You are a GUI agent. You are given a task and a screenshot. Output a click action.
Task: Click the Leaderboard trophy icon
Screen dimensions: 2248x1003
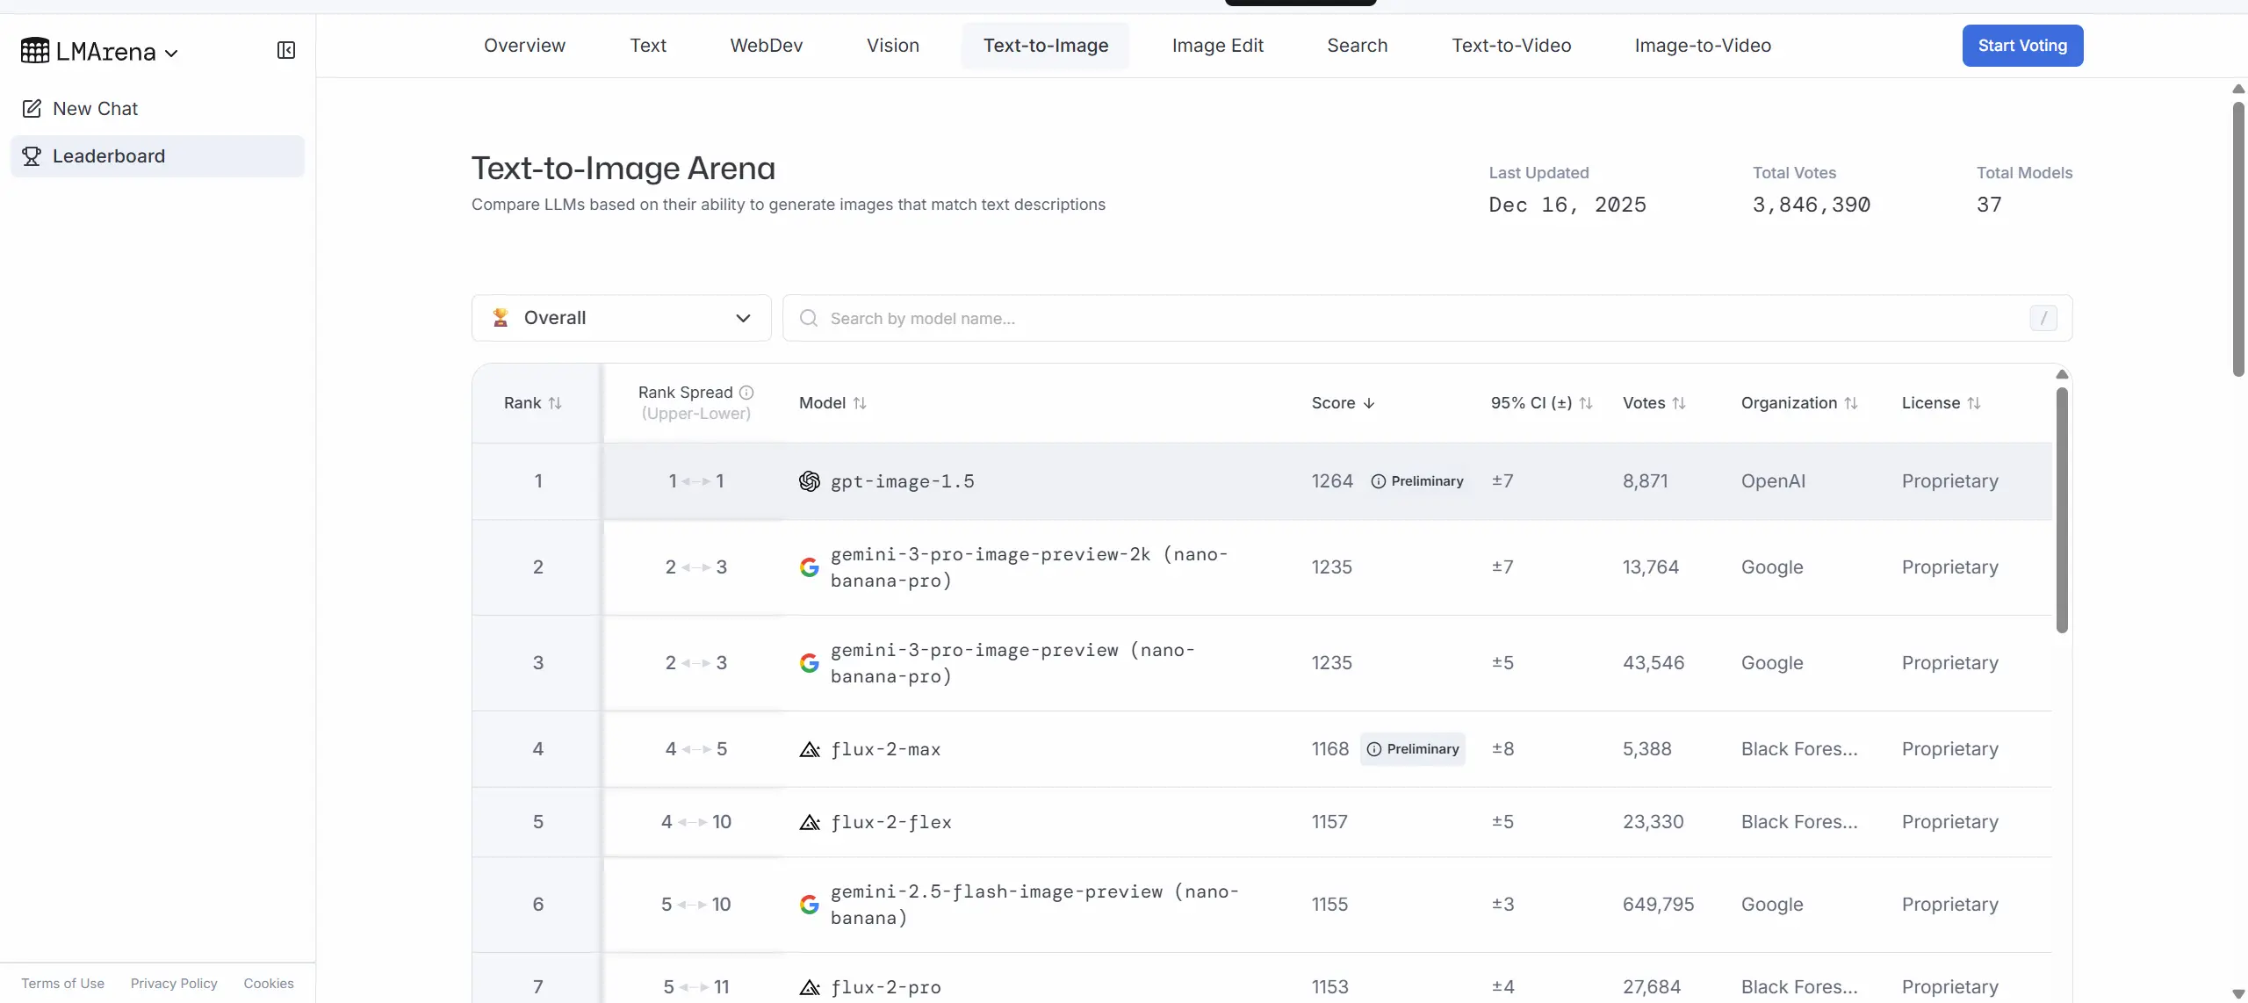tap(32, 156)
